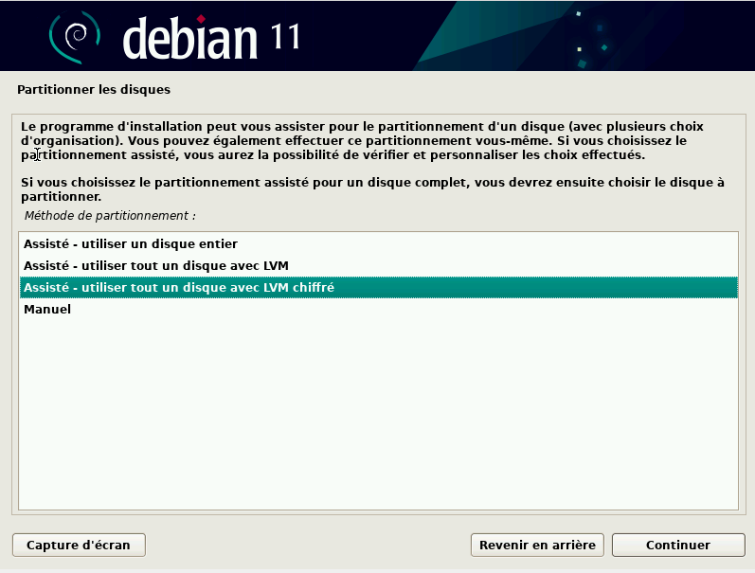Select the highlighted LVM chiffré option

click(x=178, y=287)
